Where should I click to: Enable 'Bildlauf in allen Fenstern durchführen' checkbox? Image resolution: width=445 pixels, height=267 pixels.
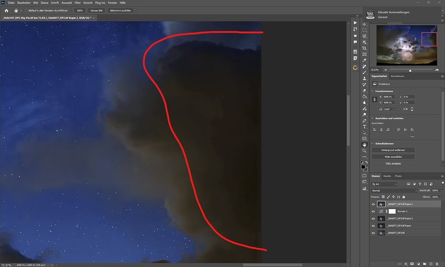[x=26, y=10]
